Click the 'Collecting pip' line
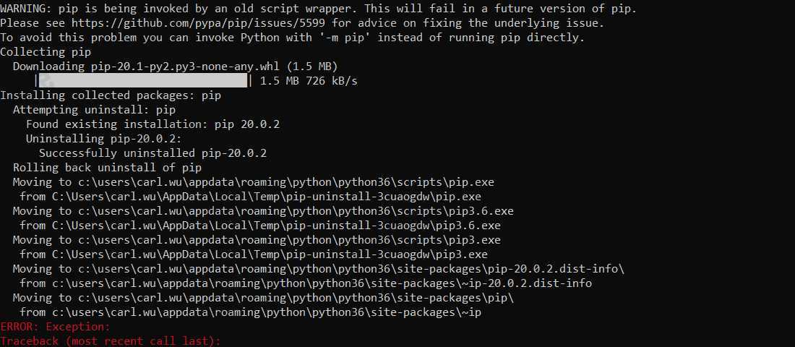 coord(46,52)
